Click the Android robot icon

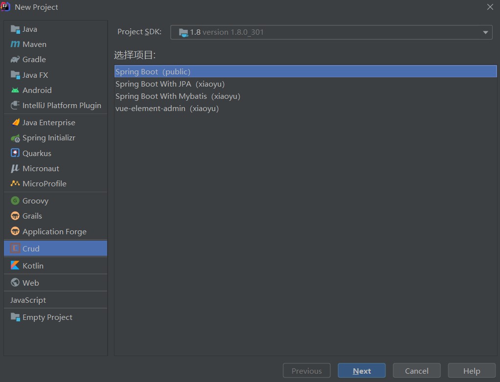[x=15, y=90]
